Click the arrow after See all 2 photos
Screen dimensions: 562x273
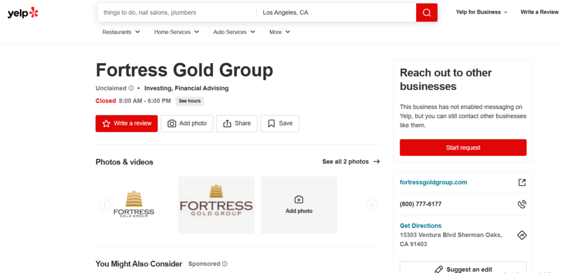(x=376, y=162)
